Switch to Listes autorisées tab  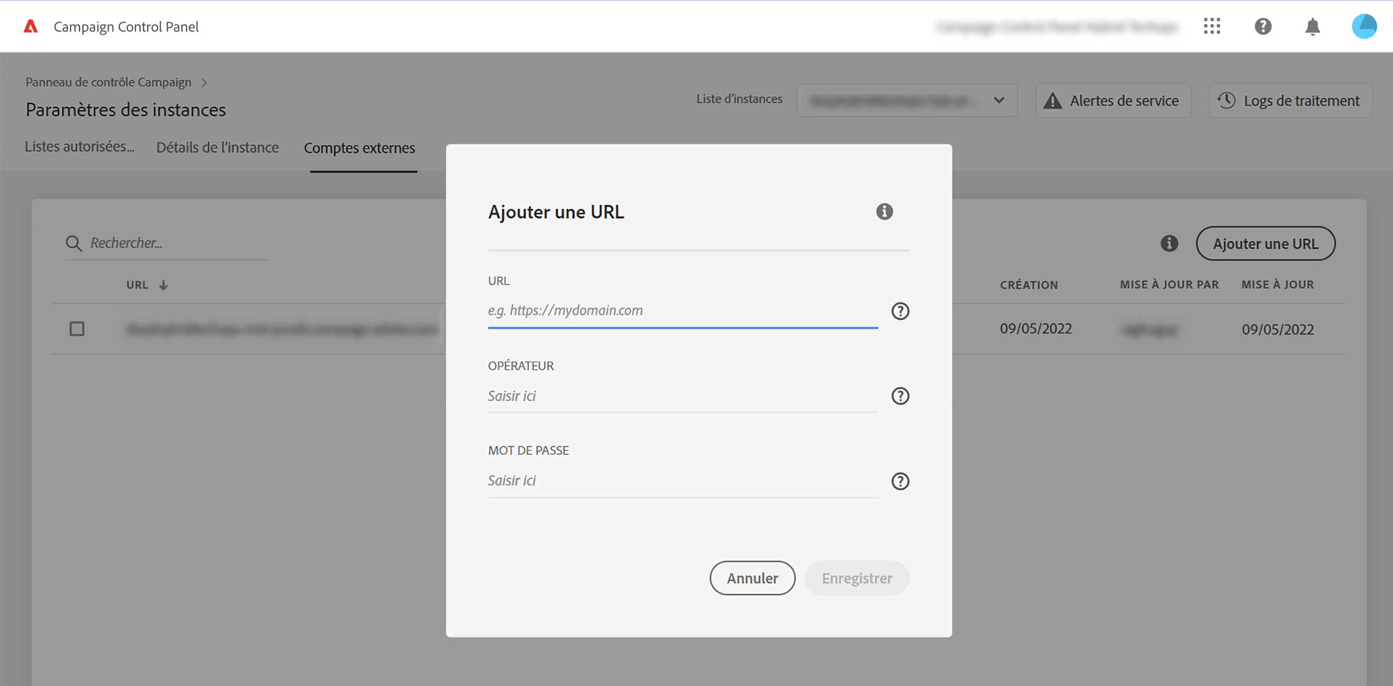80,146
